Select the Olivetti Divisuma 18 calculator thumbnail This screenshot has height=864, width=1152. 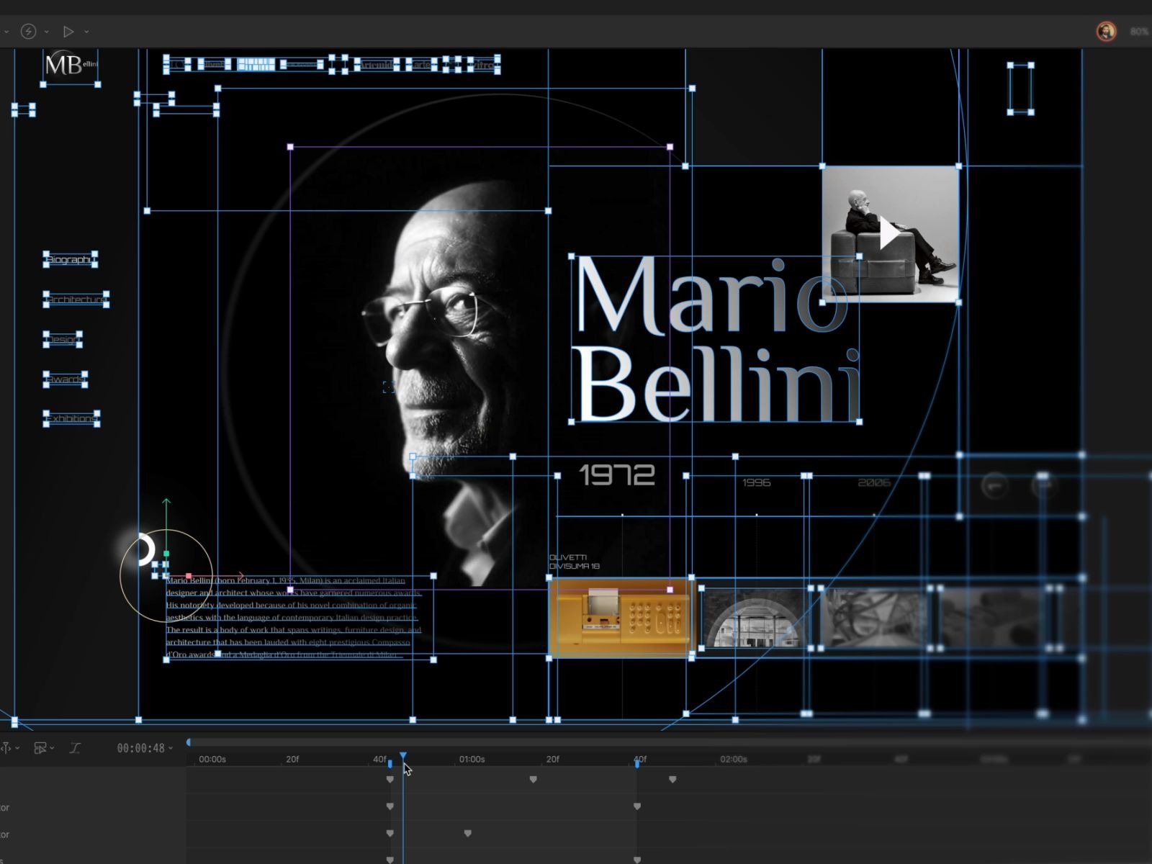(x=619, y=616)
